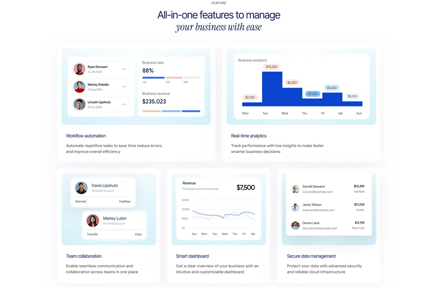The width and height of the screenshot is (437, 287).
Task: Click the Vista label on Marley Lubin card
Action: 138,234
